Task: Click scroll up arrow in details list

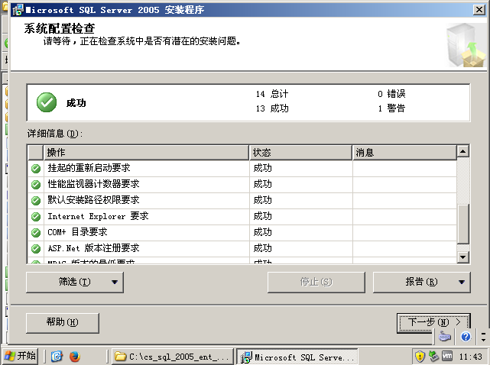Action: (x=462, y=151)
